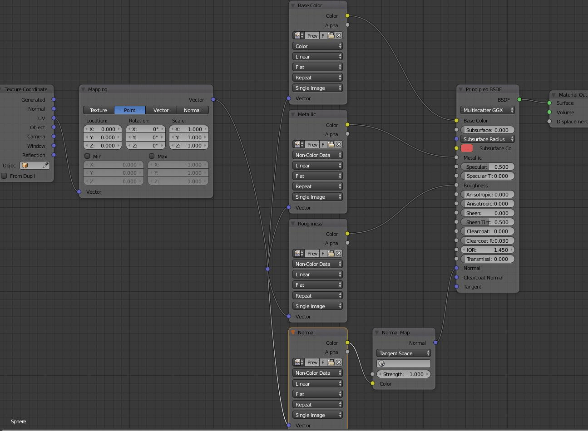The image size is (588, 431).
Task: Click the open image folder icon on the Normal node
Action: (x=330, y=362)
